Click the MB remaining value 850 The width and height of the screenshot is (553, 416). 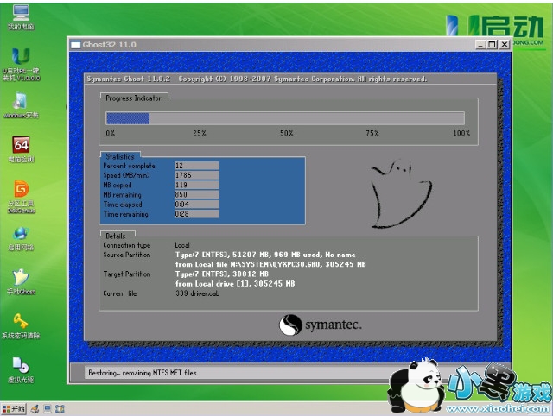(x=197, y=194)
